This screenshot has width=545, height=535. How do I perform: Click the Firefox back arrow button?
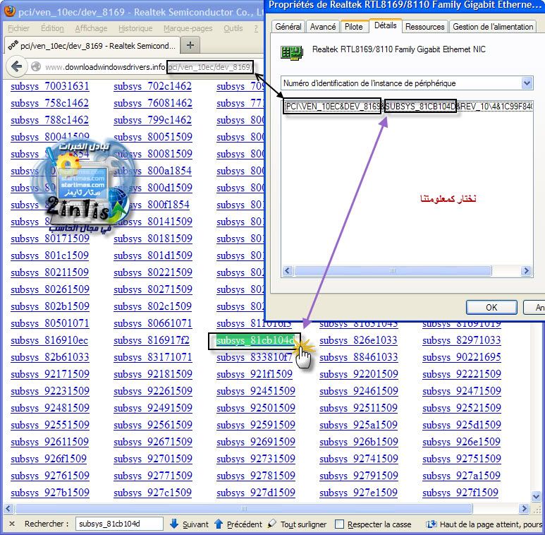coord(16,66)
